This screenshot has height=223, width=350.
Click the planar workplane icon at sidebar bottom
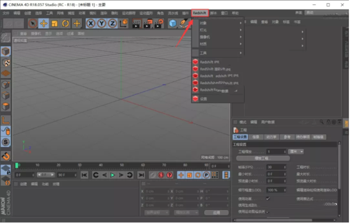[6, 180]
